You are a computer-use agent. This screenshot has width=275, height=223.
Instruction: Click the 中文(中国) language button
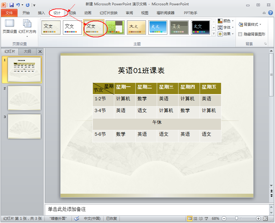click(92, 219)
